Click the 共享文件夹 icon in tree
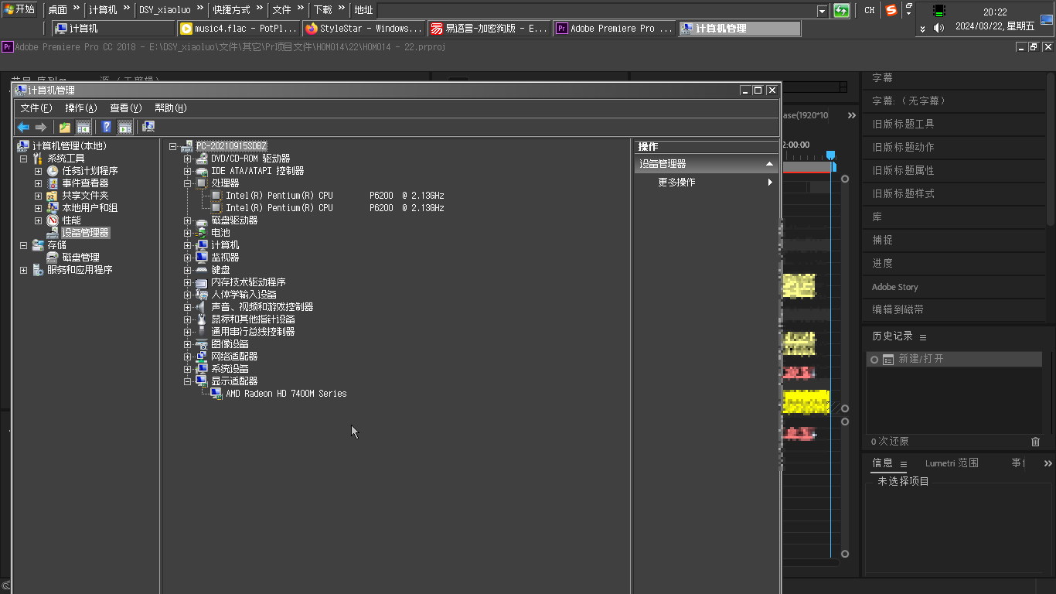Screen dimensions: 1056x594 (53, 196)
